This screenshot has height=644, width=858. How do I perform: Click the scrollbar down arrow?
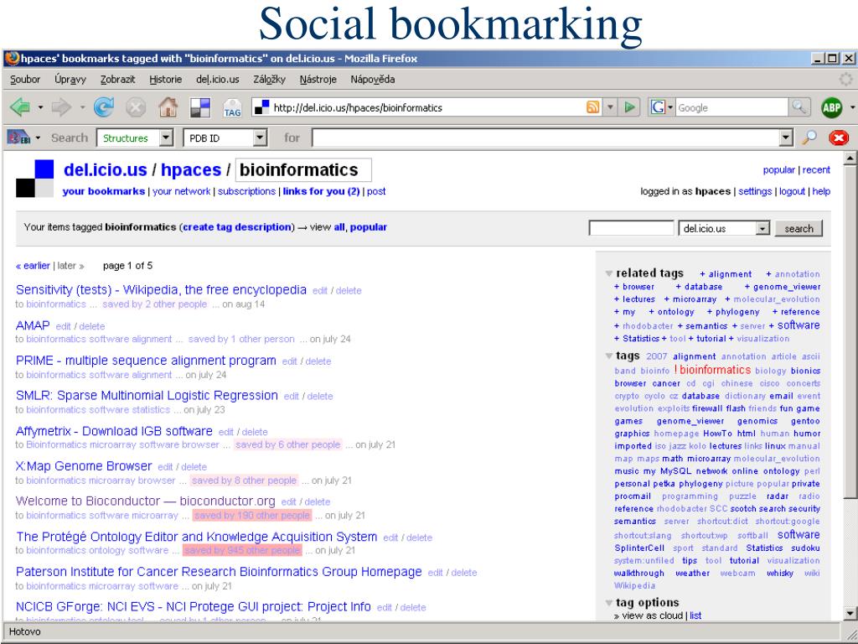click(x=850, y=613)
